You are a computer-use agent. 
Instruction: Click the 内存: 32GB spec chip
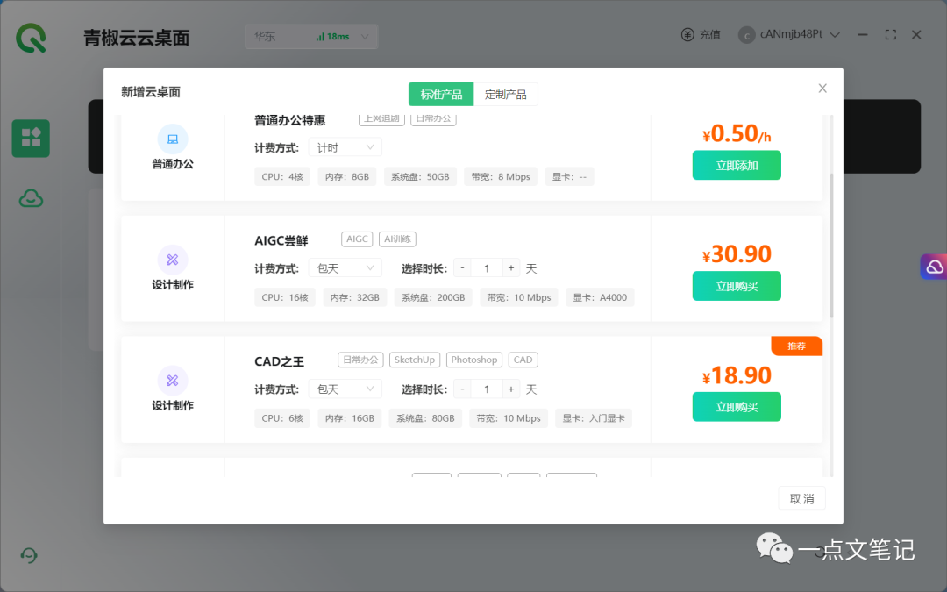[x=354, y=297]
